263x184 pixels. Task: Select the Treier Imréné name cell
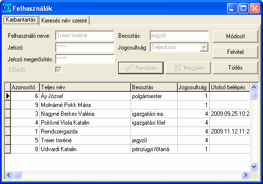pyautogui.click(x=85, y=140)
